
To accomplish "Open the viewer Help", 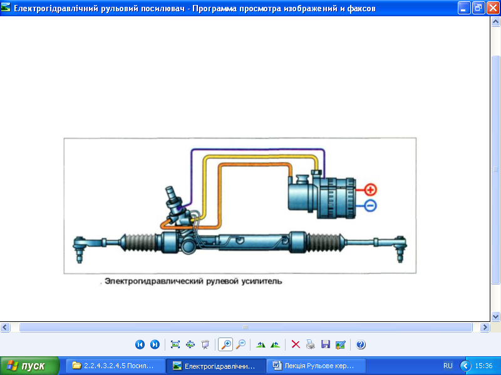I will pyautogui.click(x=361, y=344).
